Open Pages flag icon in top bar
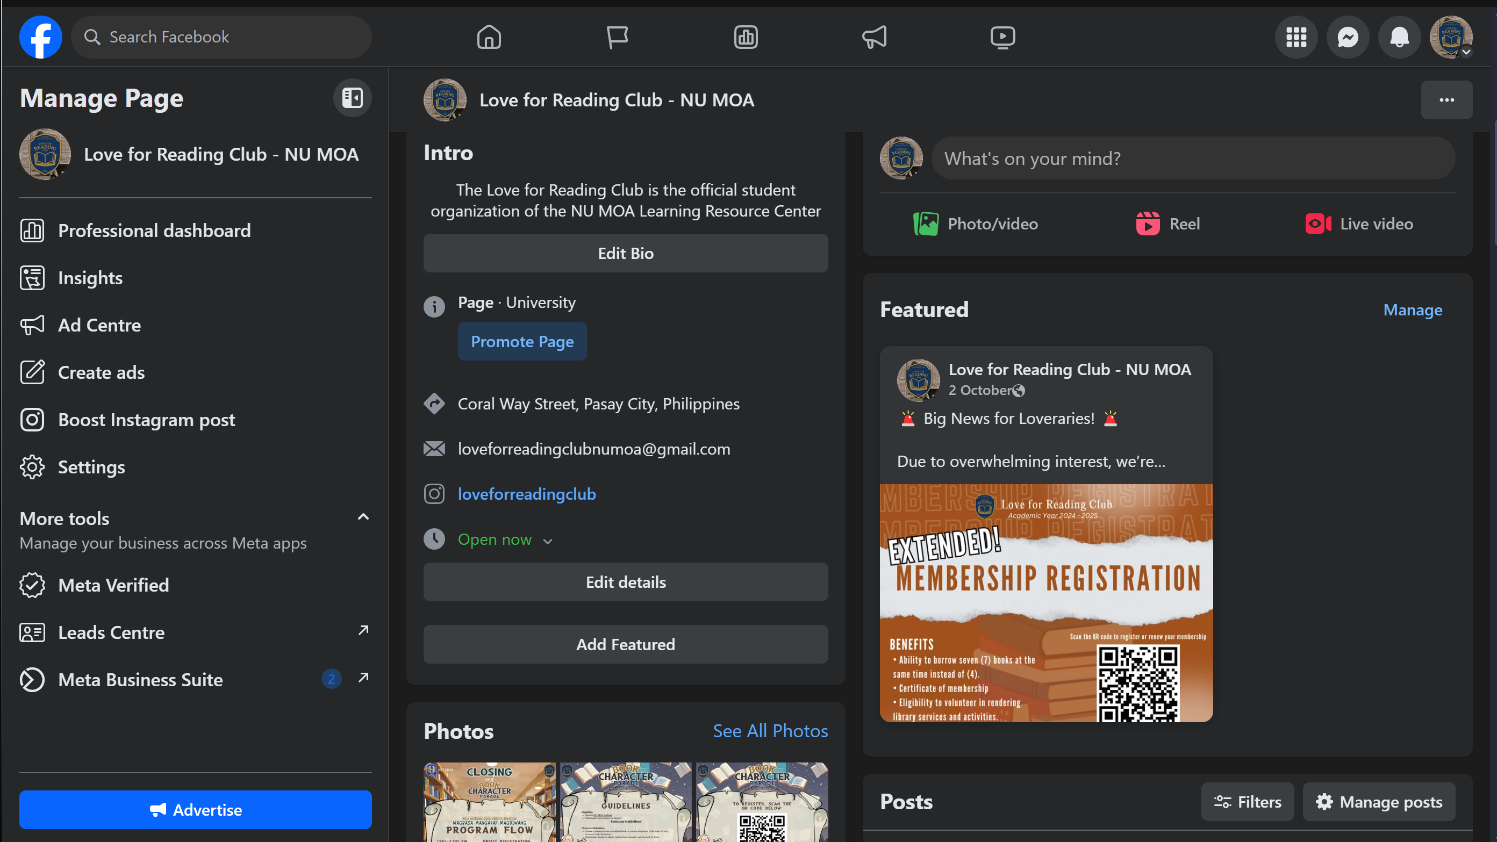The width and height of the screenshot is (1497, 842). [x=617, y=37]
